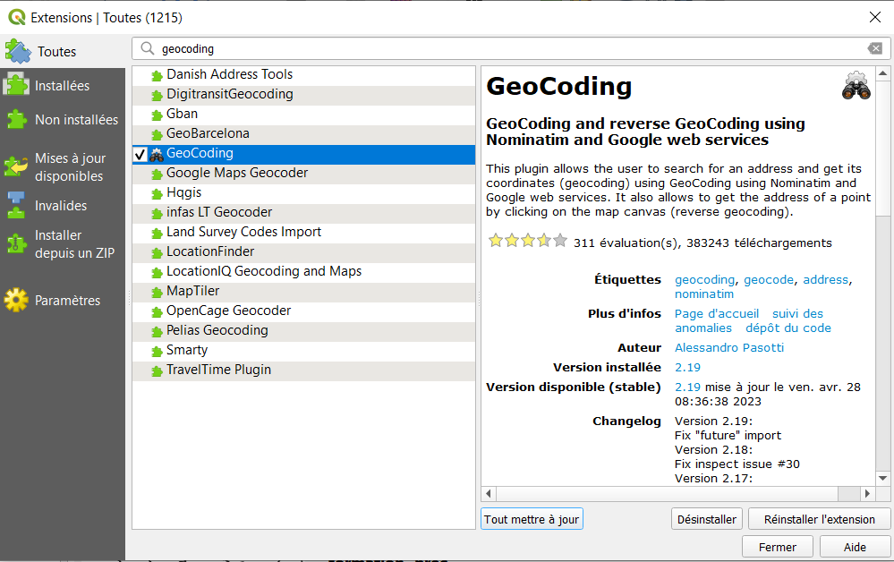
Task: Follow the Page d'accueil link
Action: [x=717, y=313]
